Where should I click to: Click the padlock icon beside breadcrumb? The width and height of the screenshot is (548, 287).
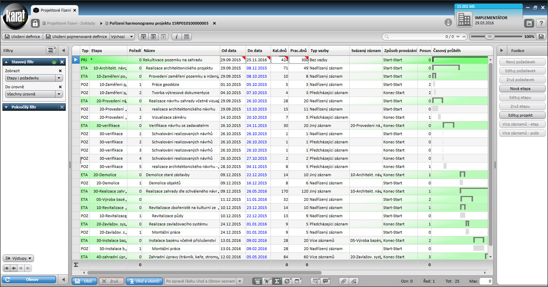pos(35,23)
